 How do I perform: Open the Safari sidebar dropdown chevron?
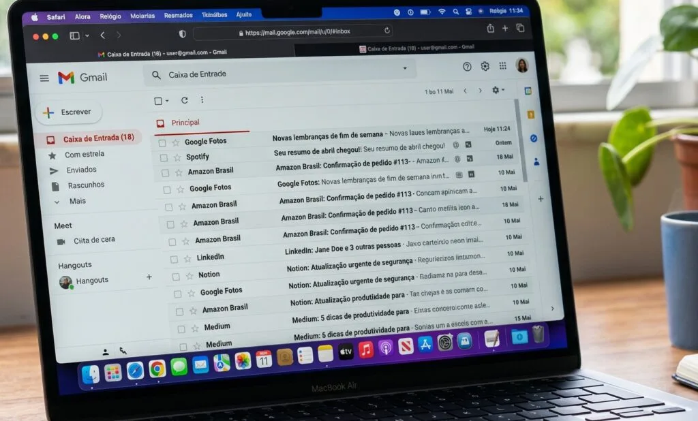coord(87,35)
